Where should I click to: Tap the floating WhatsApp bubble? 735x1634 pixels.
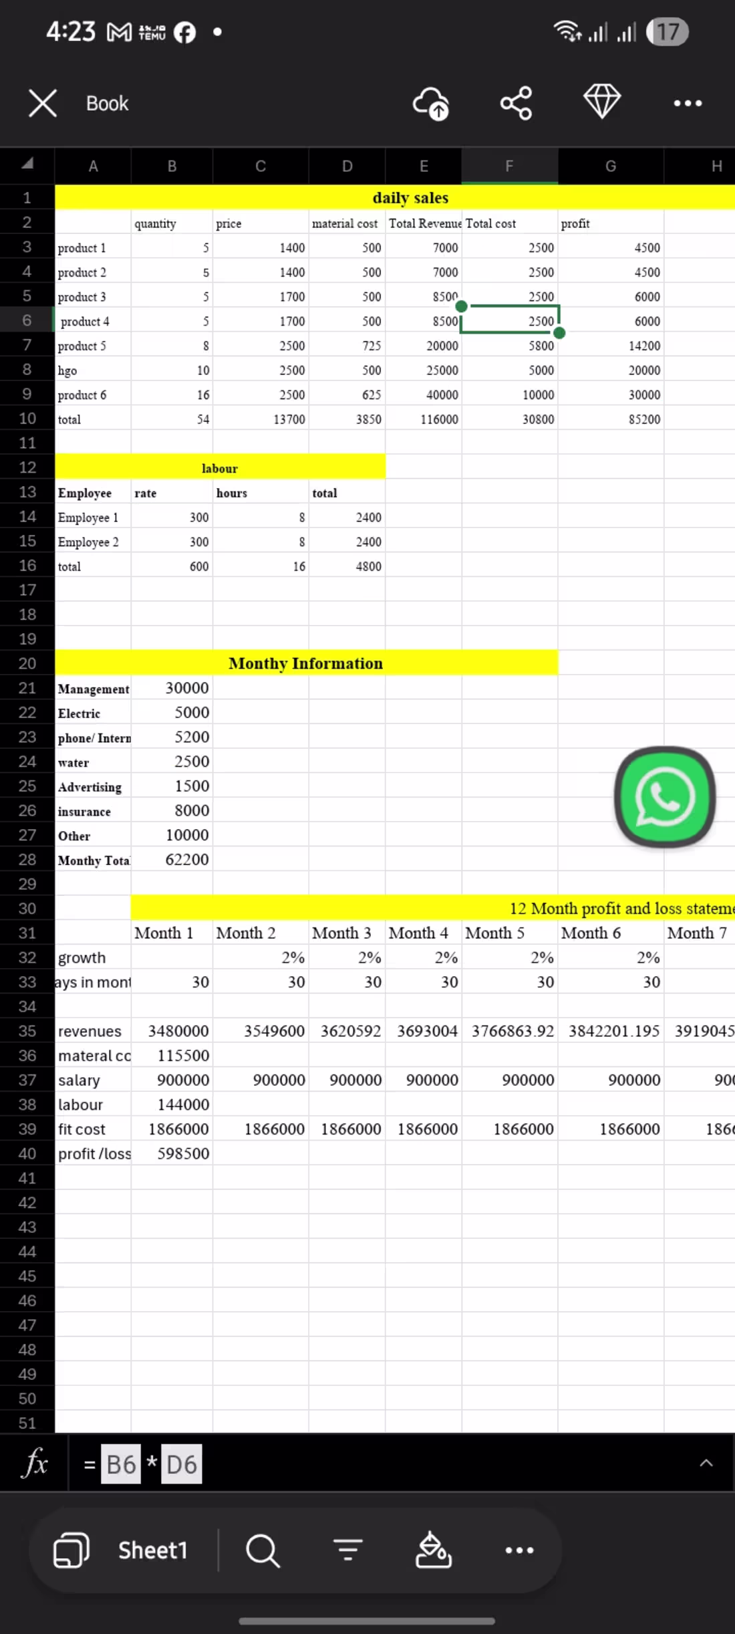pos(665,797)
